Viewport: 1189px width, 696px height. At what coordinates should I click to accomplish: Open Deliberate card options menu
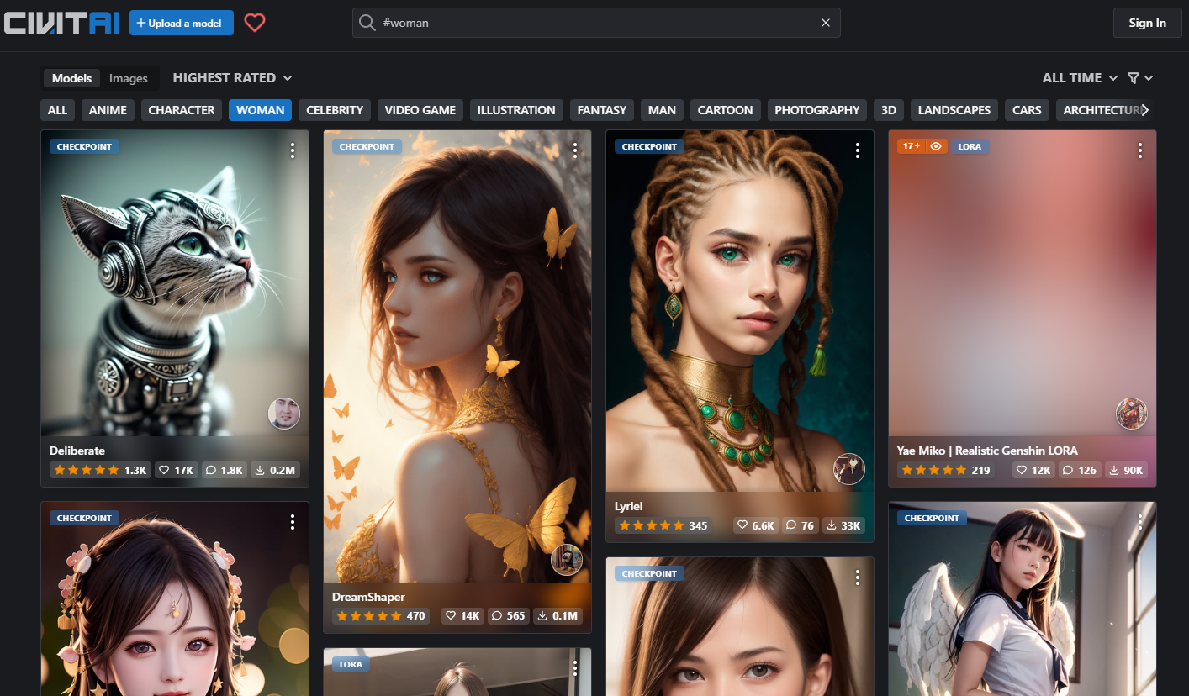(x=293, y=150)
